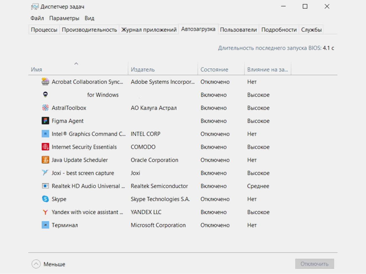The width and height of the screenshot is (366, 274).
Task: Select the 'Acrobat Collaboration Sync...' row name
Action: 87,82
